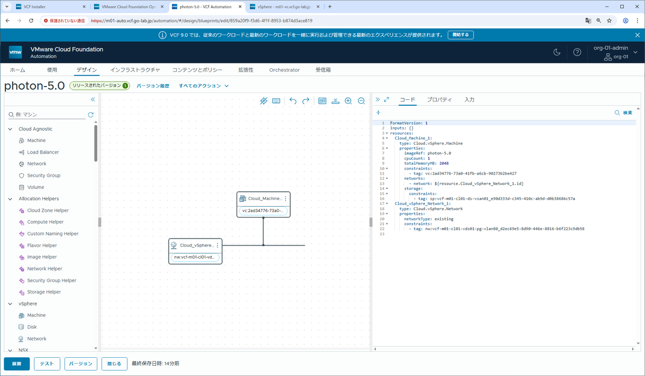Collapse the Cloud Agnostic resource group

[x=10, y=129]
